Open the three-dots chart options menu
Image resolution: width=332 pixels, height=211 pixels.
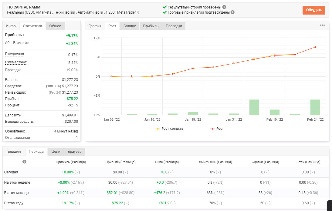[x=322, y=25]
